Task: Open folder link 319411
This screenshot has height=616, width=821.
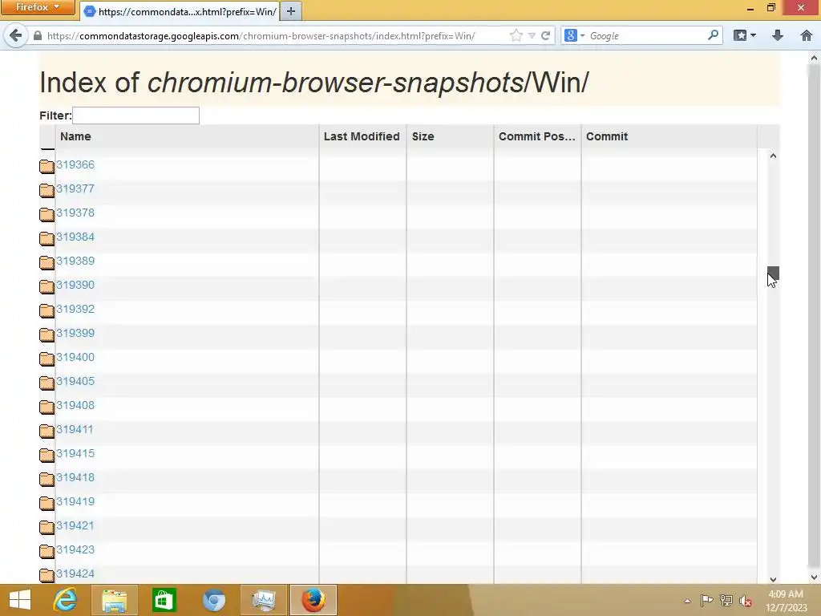Action: pyautogui.click(x=75, y=430)
